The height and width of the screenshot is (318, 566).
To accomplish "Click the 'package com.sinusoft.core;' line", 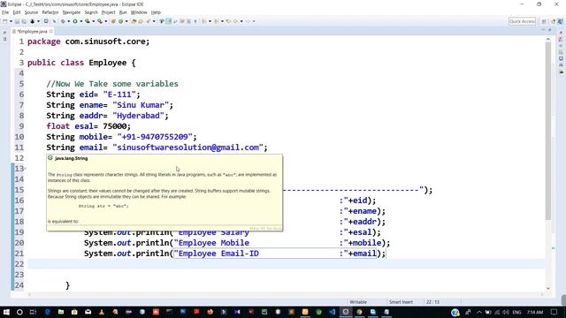I will [88, 42].
